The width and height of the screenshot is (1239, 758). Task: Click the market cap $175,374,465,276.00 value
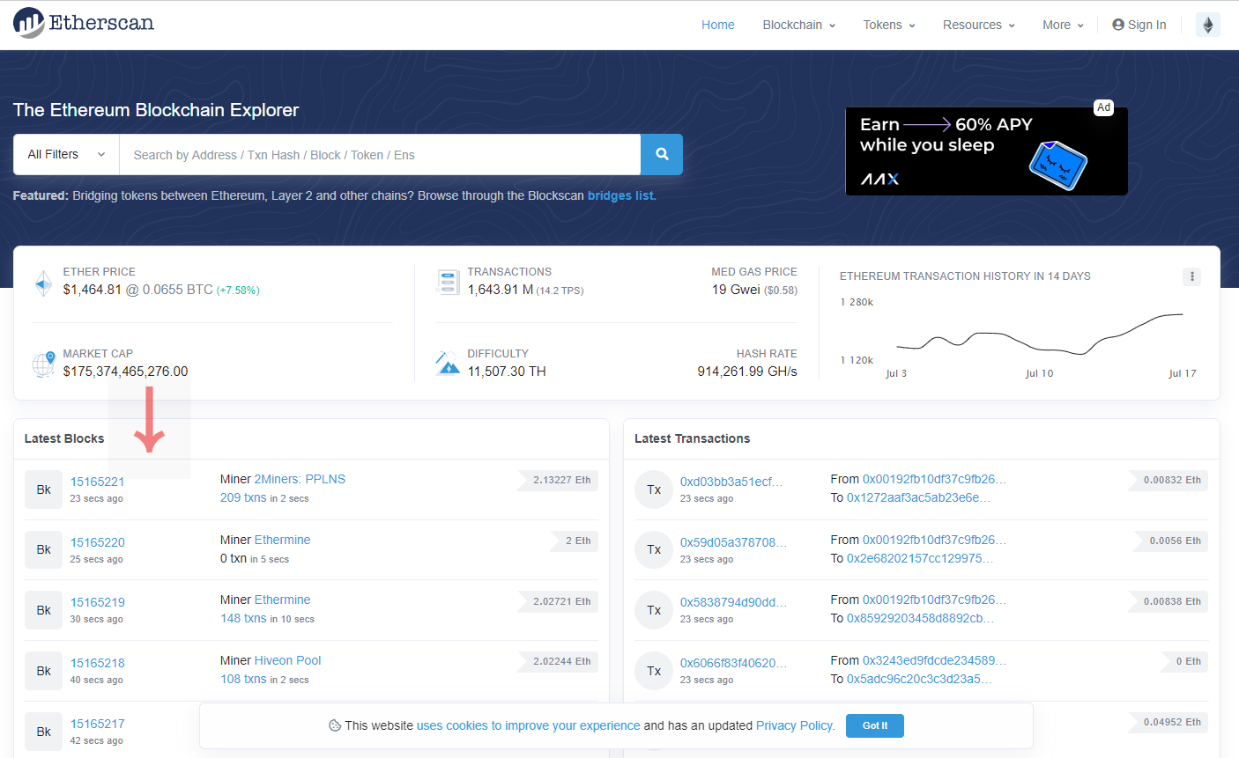pyautogui.click(x=125, y=372)
